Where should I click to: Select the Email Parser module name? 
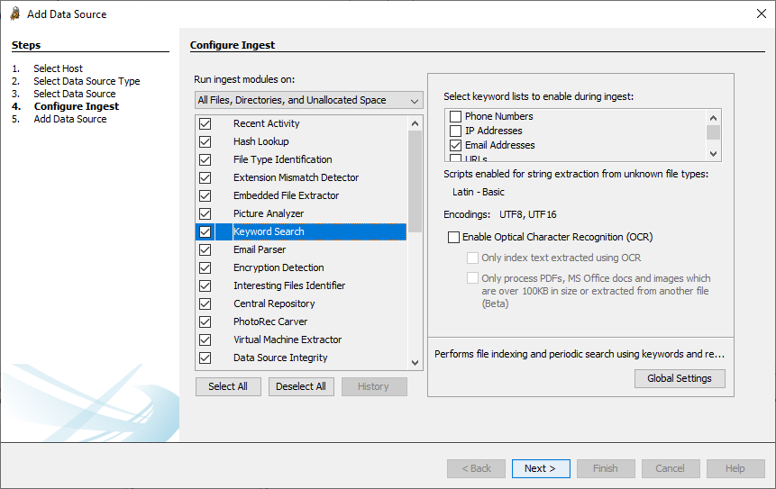pyautogui.click(x=260, y=249)
